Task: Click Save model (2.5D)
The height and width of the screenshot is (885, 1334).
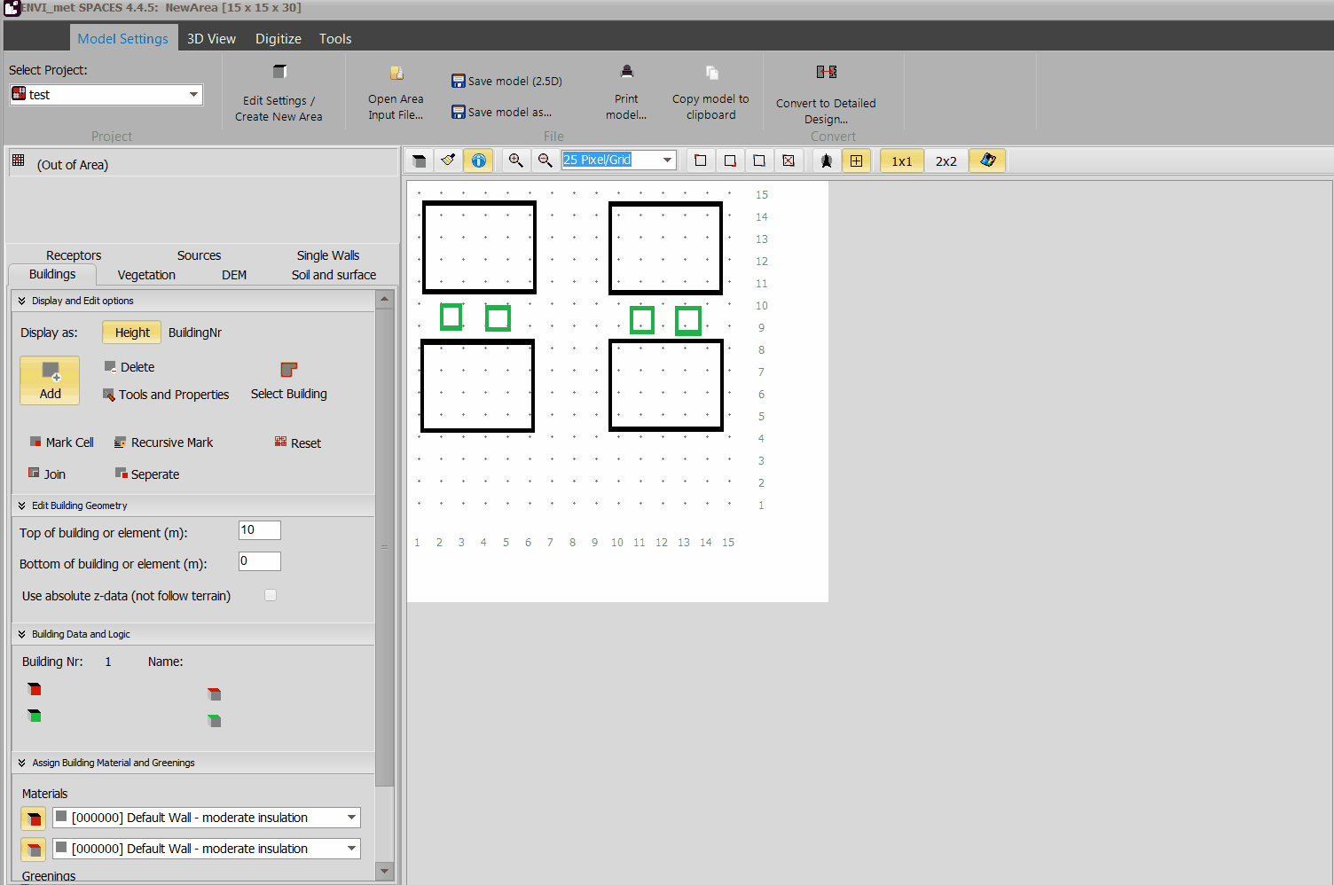Action: (x=506, y=81)
